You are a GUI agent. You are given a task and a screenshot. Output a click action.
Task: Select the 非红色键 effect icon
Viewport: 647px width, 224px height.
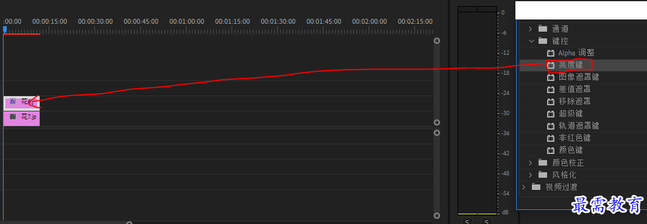(551, 138)
